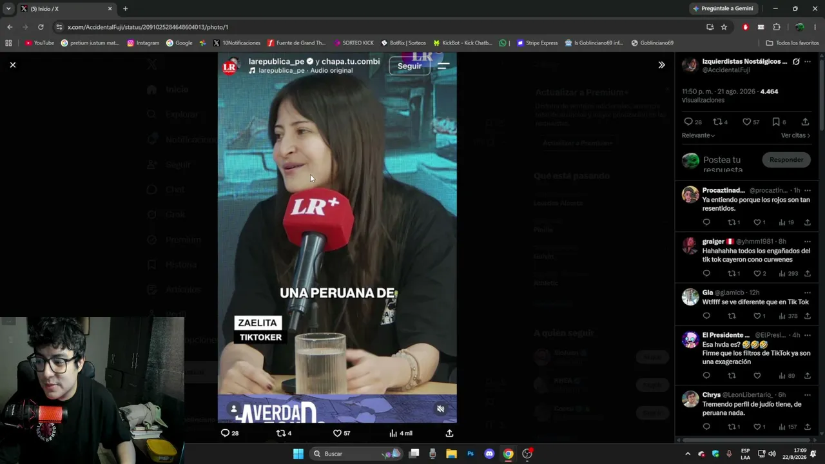Image resolution: width=825 pixels, height=464 pixels.
Task: Unmute the video with the speaker icon
Action: 441,409
